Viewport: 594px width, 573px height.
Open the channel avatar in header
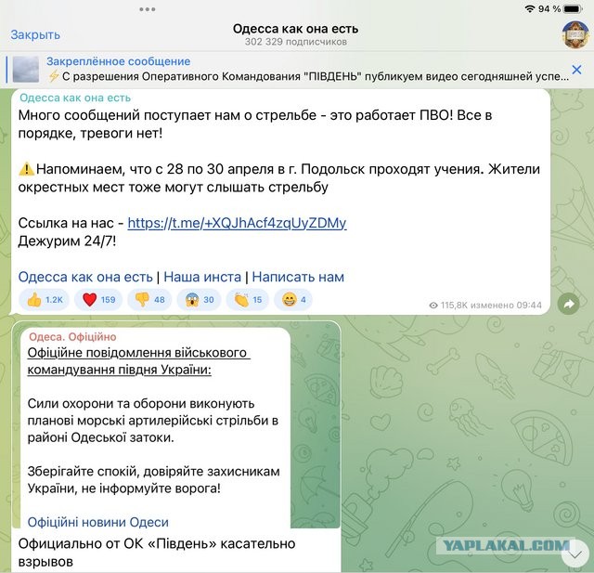click(575, 35)
